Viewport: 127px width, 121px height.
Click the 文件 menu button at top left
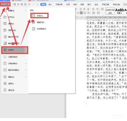tap(5, 4)
